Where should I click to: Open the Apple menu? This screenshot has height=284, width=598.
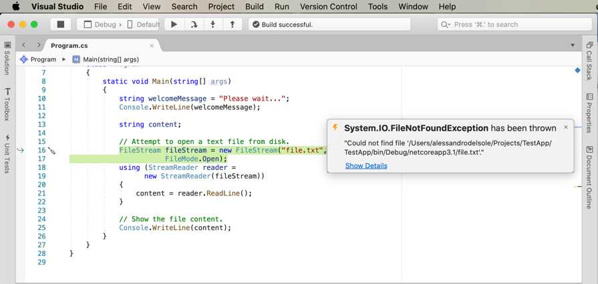pyautogui.click(x=15, y=7)
